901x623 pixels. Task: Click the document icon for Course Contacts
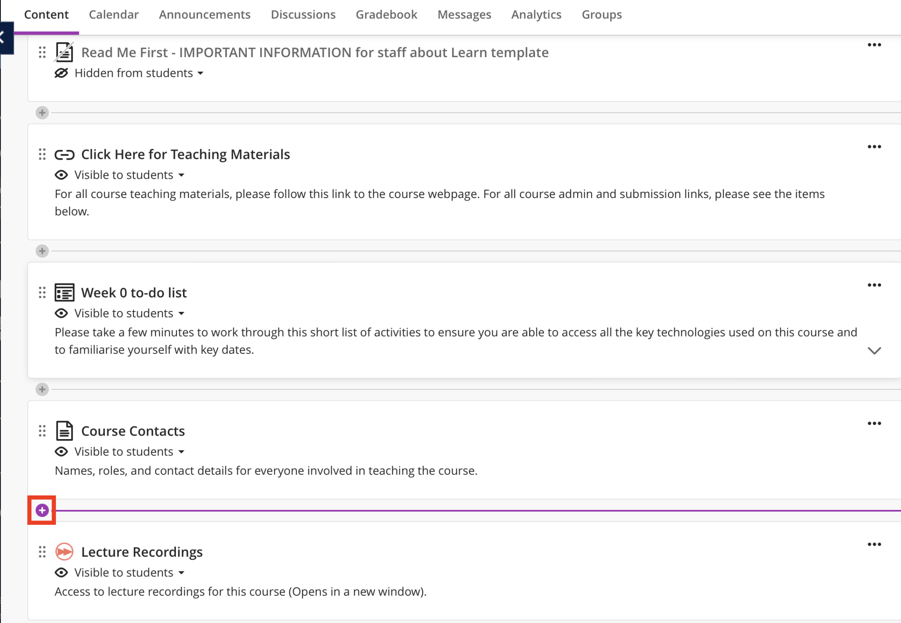pyautogui.click(x=65, y=431)
